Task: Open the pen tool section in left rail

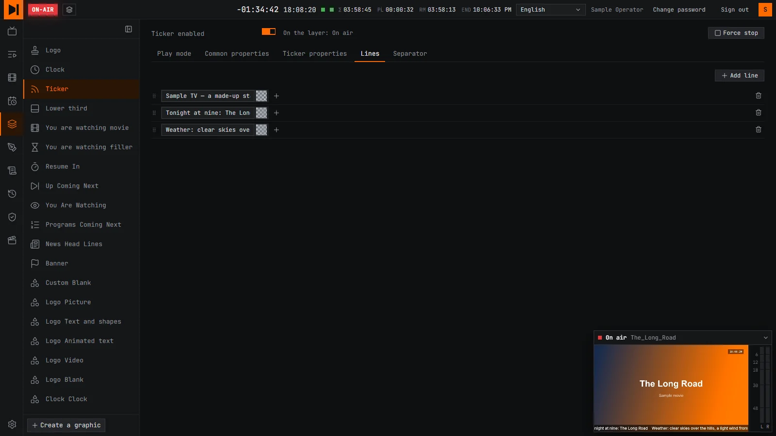Action: (12, 147)
